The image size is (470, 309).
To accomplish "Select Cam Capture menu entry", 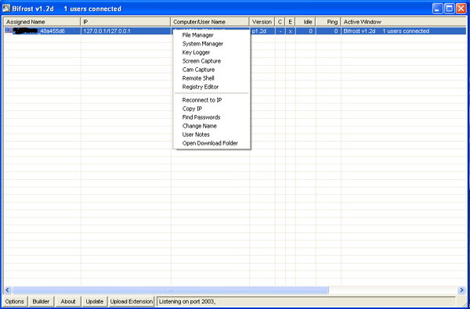I will (x=211, y=70).
